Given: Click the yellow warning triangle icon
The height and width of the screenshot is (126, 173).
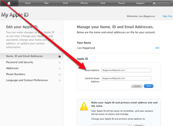Looking at the screenshot, I should click(x=84, y=106).
